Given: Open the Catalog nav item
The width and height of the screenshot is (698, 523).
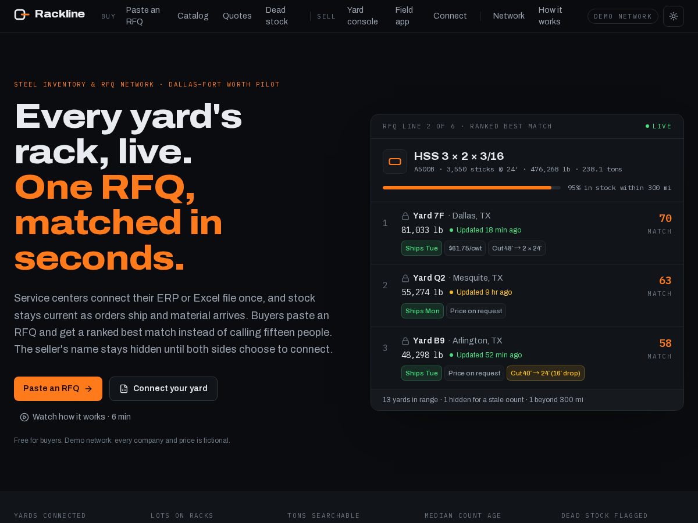Looking at the screenshot, I should [x=193, y=16].
